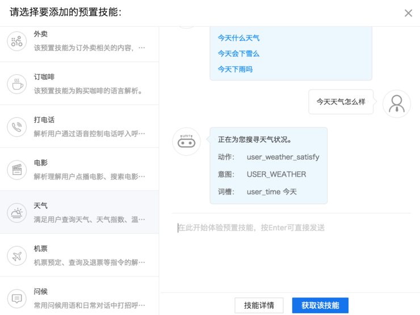Click the airplane ticket icon
Viewport: 420px width, 315px height.
tap(17, 256)
